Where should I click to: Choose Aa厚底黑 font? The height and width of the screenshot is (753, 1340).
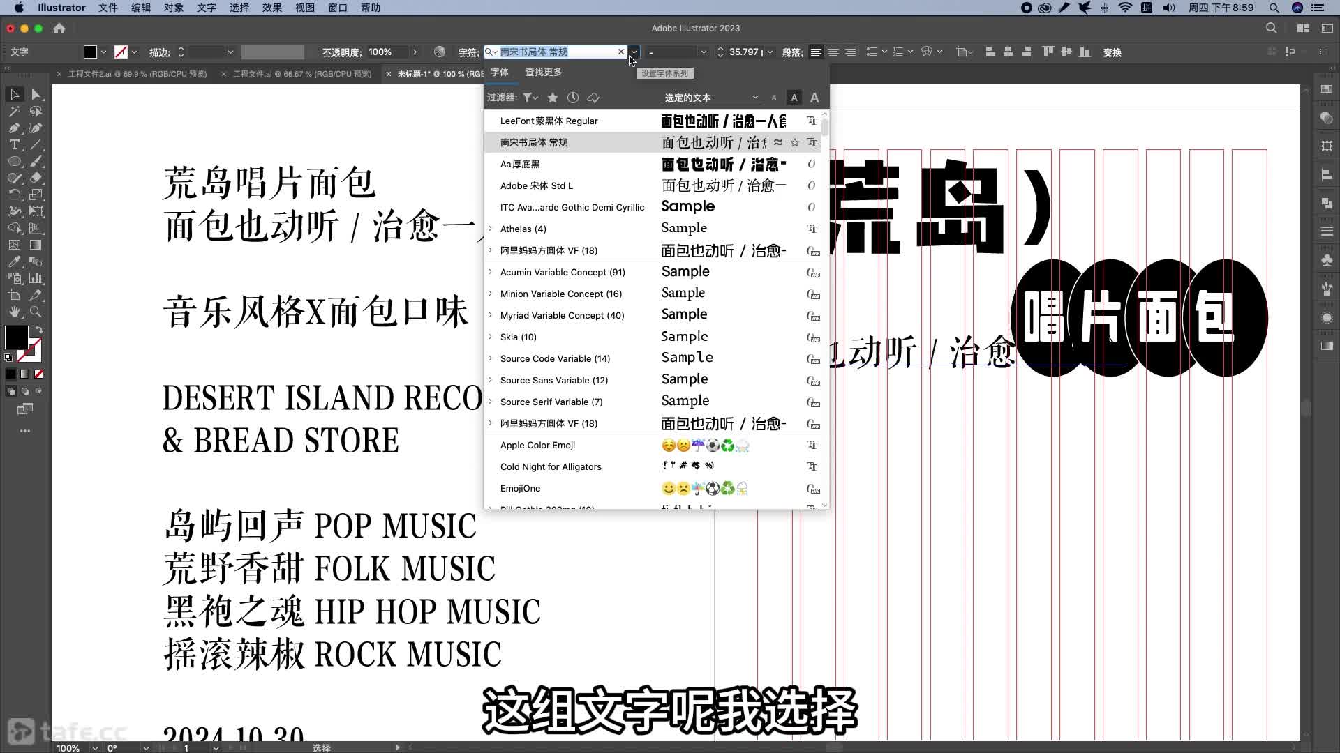653,164
